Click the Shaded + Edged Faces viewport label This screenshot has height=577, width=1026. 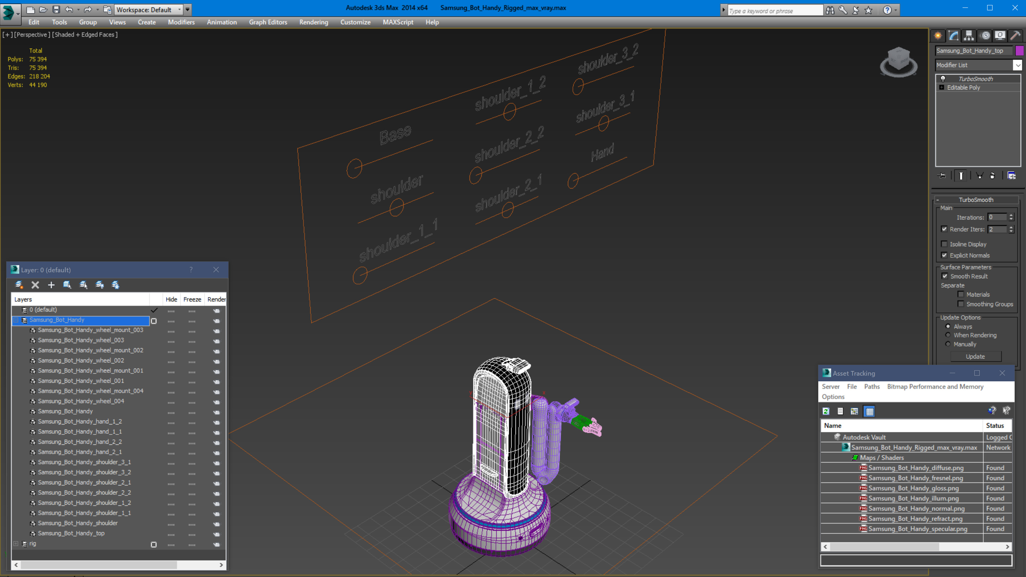(85, 35)
